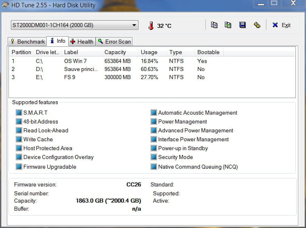Click the Yes bootable value
The width and height of the screenshot is (306, 228).
pyautogui.click(x=202, y=61)
